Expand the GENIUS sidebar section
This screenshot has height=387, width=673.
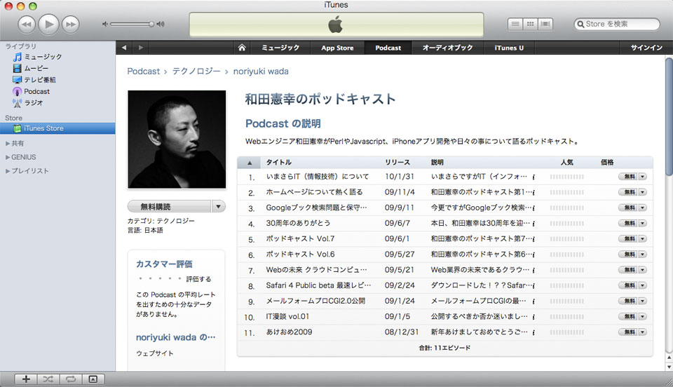8,157
